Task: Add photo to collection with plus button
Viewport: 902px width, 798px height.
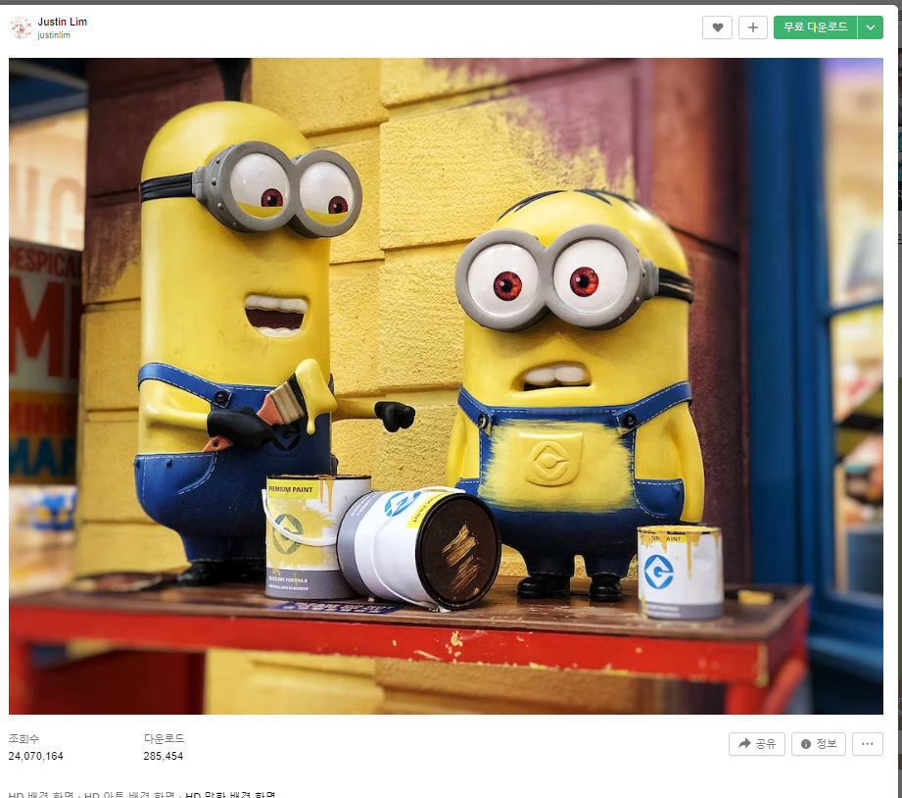Action: 752,27
